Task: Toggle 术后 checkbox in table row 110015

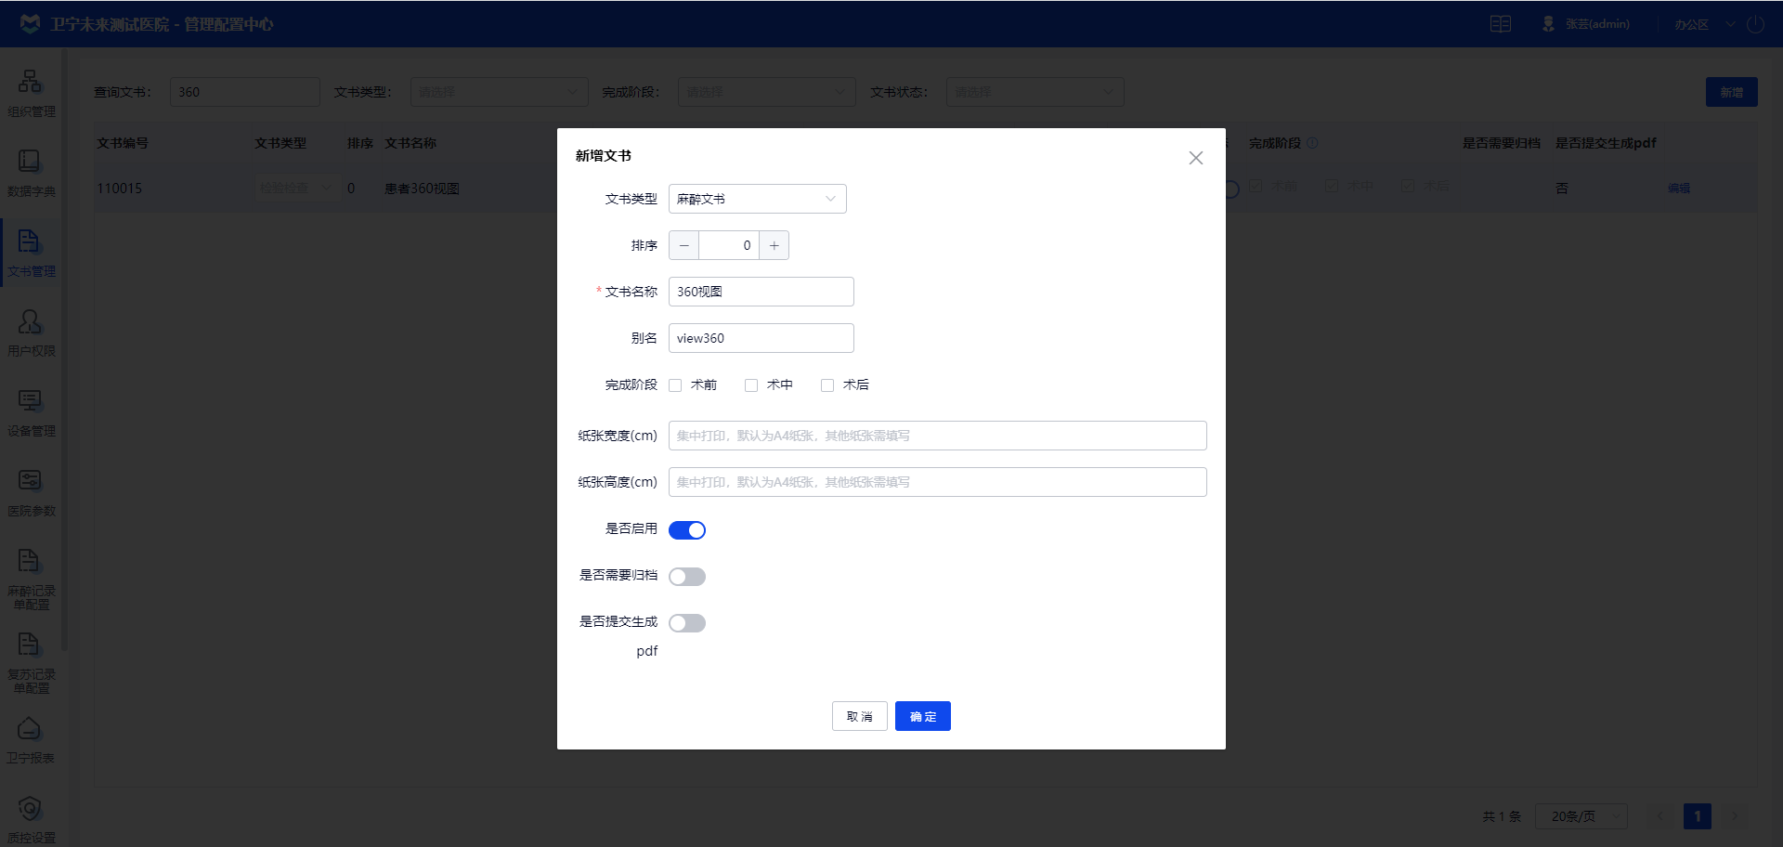Action: tap(1408, 187)
